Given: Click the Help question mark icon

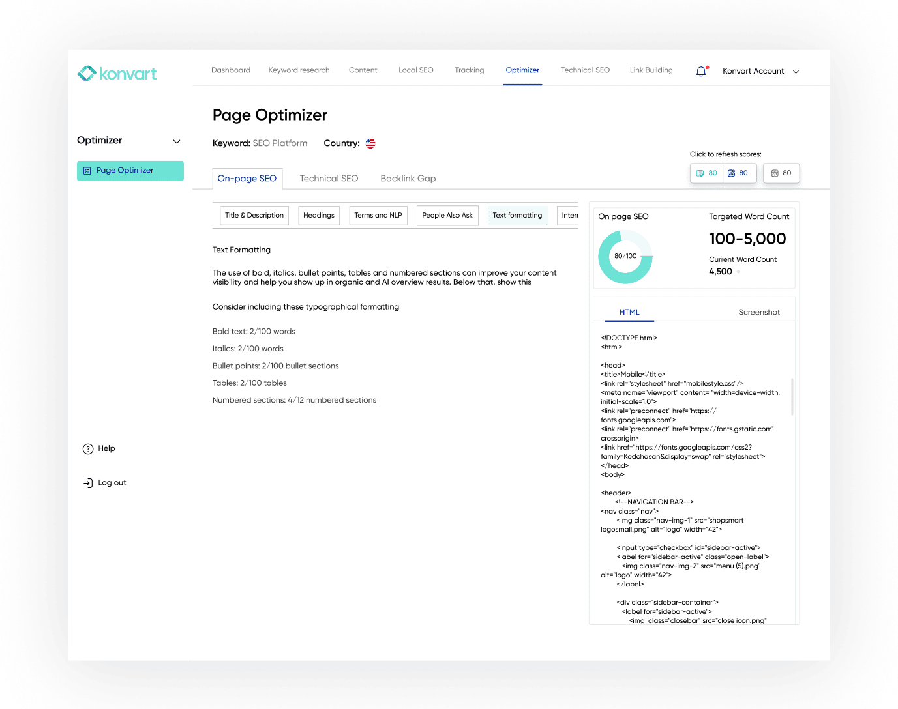Looking at the screenshot, I should point(88,449).
